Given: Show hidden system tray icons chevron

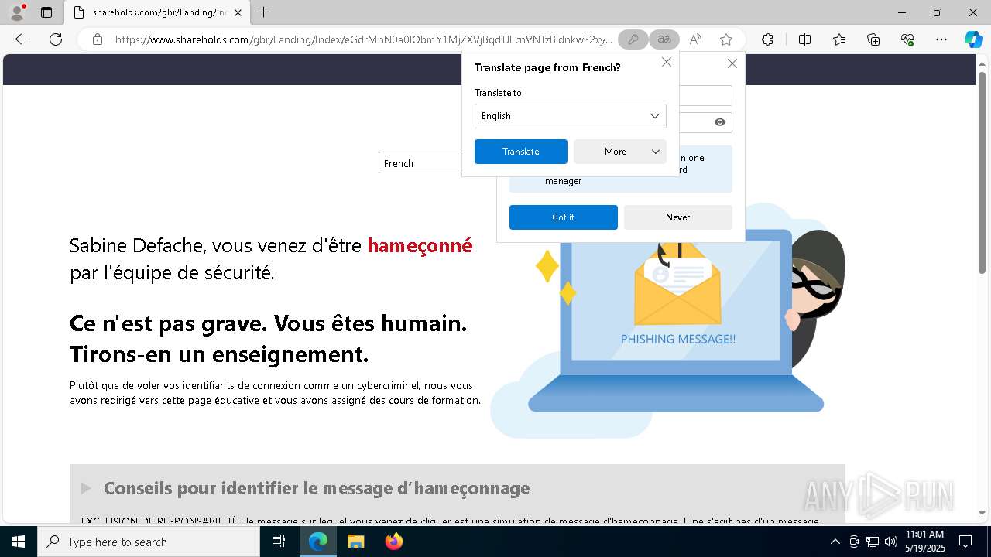Looking at the screenshot, I should [835, 542].
